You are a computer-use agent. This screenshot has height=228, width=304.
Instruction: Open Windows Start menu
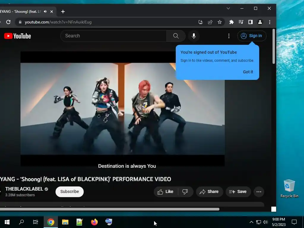(x=7, y=222)
